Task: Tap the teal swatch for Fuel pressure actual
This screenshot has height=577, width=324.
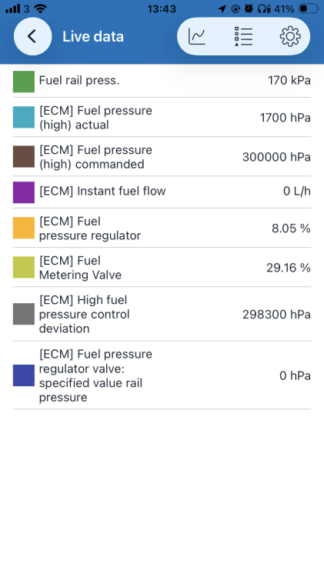Action: (24, 117)
